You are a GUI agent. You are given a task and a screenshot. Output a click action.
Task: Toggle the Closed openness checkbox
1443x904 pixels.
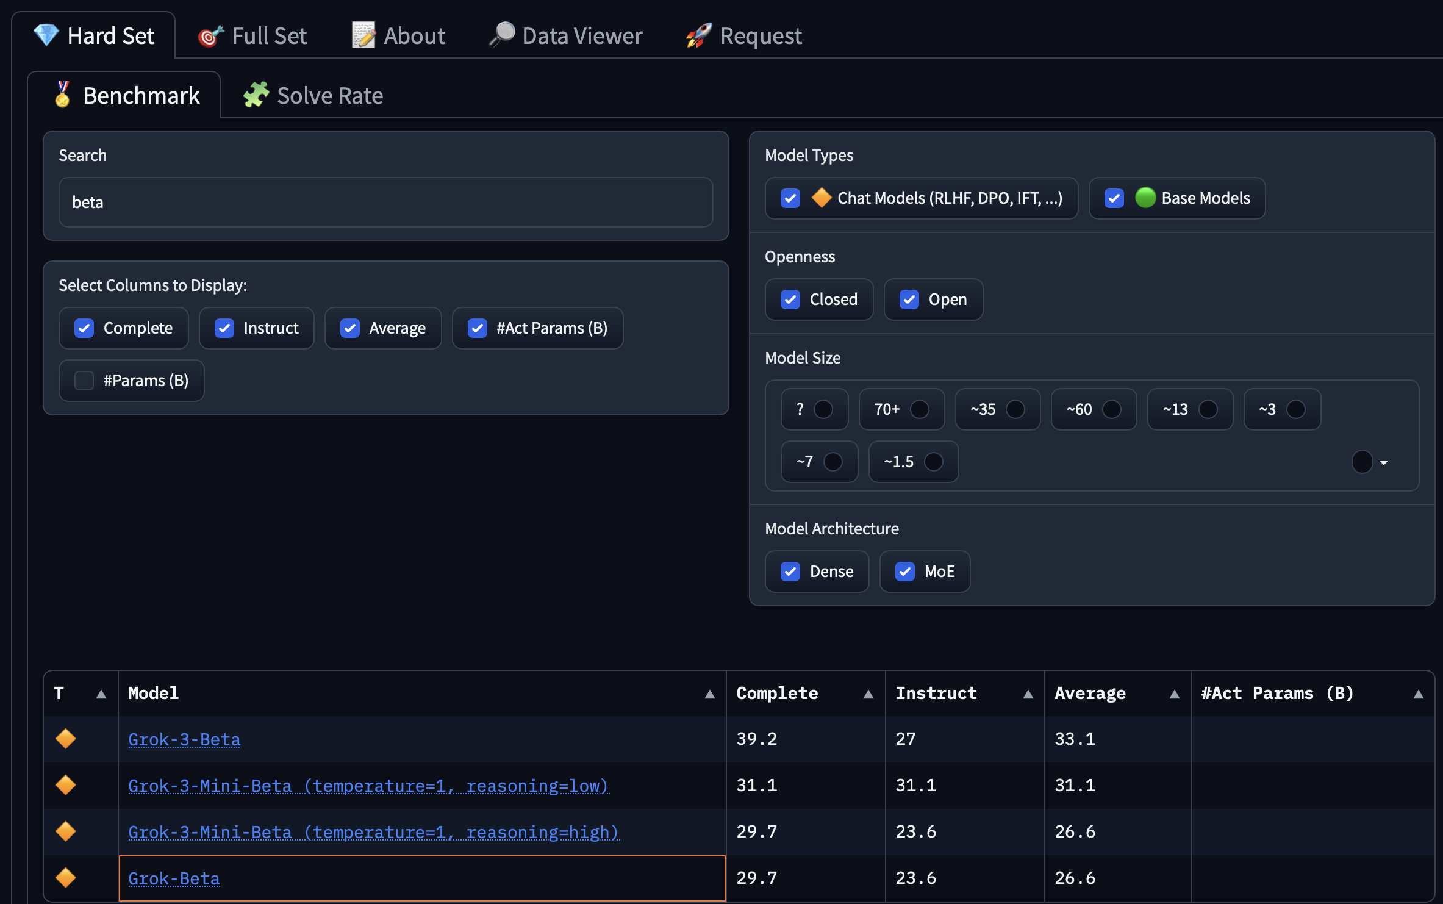tap(790, 300)
